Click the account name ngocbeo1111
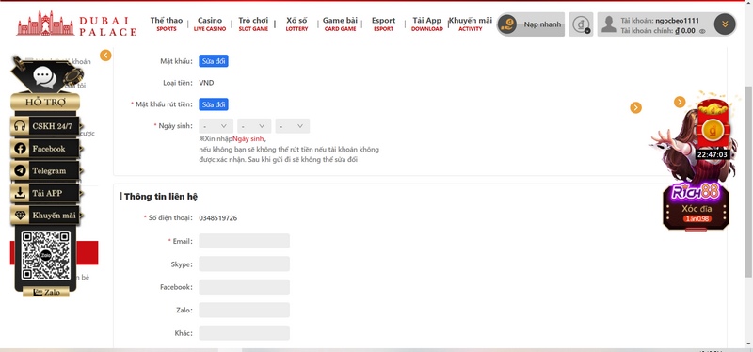Image resolution: width=753 pixels, height=352 pixels. click(677, 20)
